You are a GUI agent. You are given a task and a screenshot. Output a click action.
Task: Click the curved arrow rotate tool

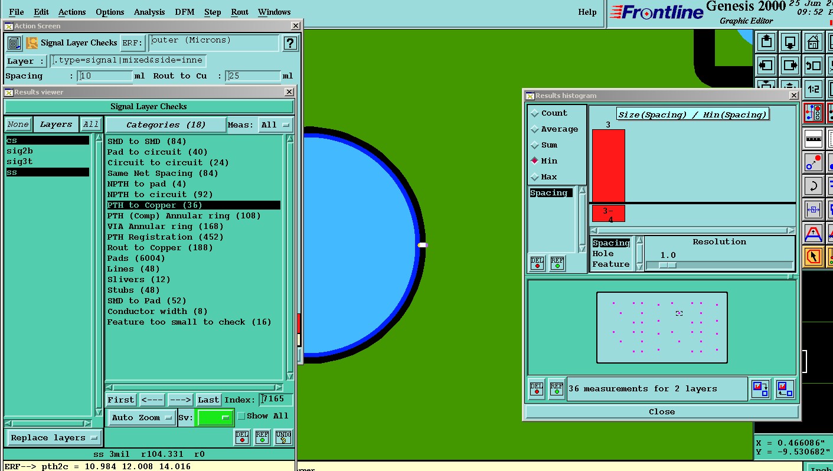click(x=814, y=186)
